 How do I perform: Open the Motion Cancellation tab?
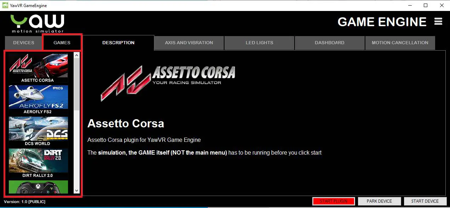(x=400, y=43)
